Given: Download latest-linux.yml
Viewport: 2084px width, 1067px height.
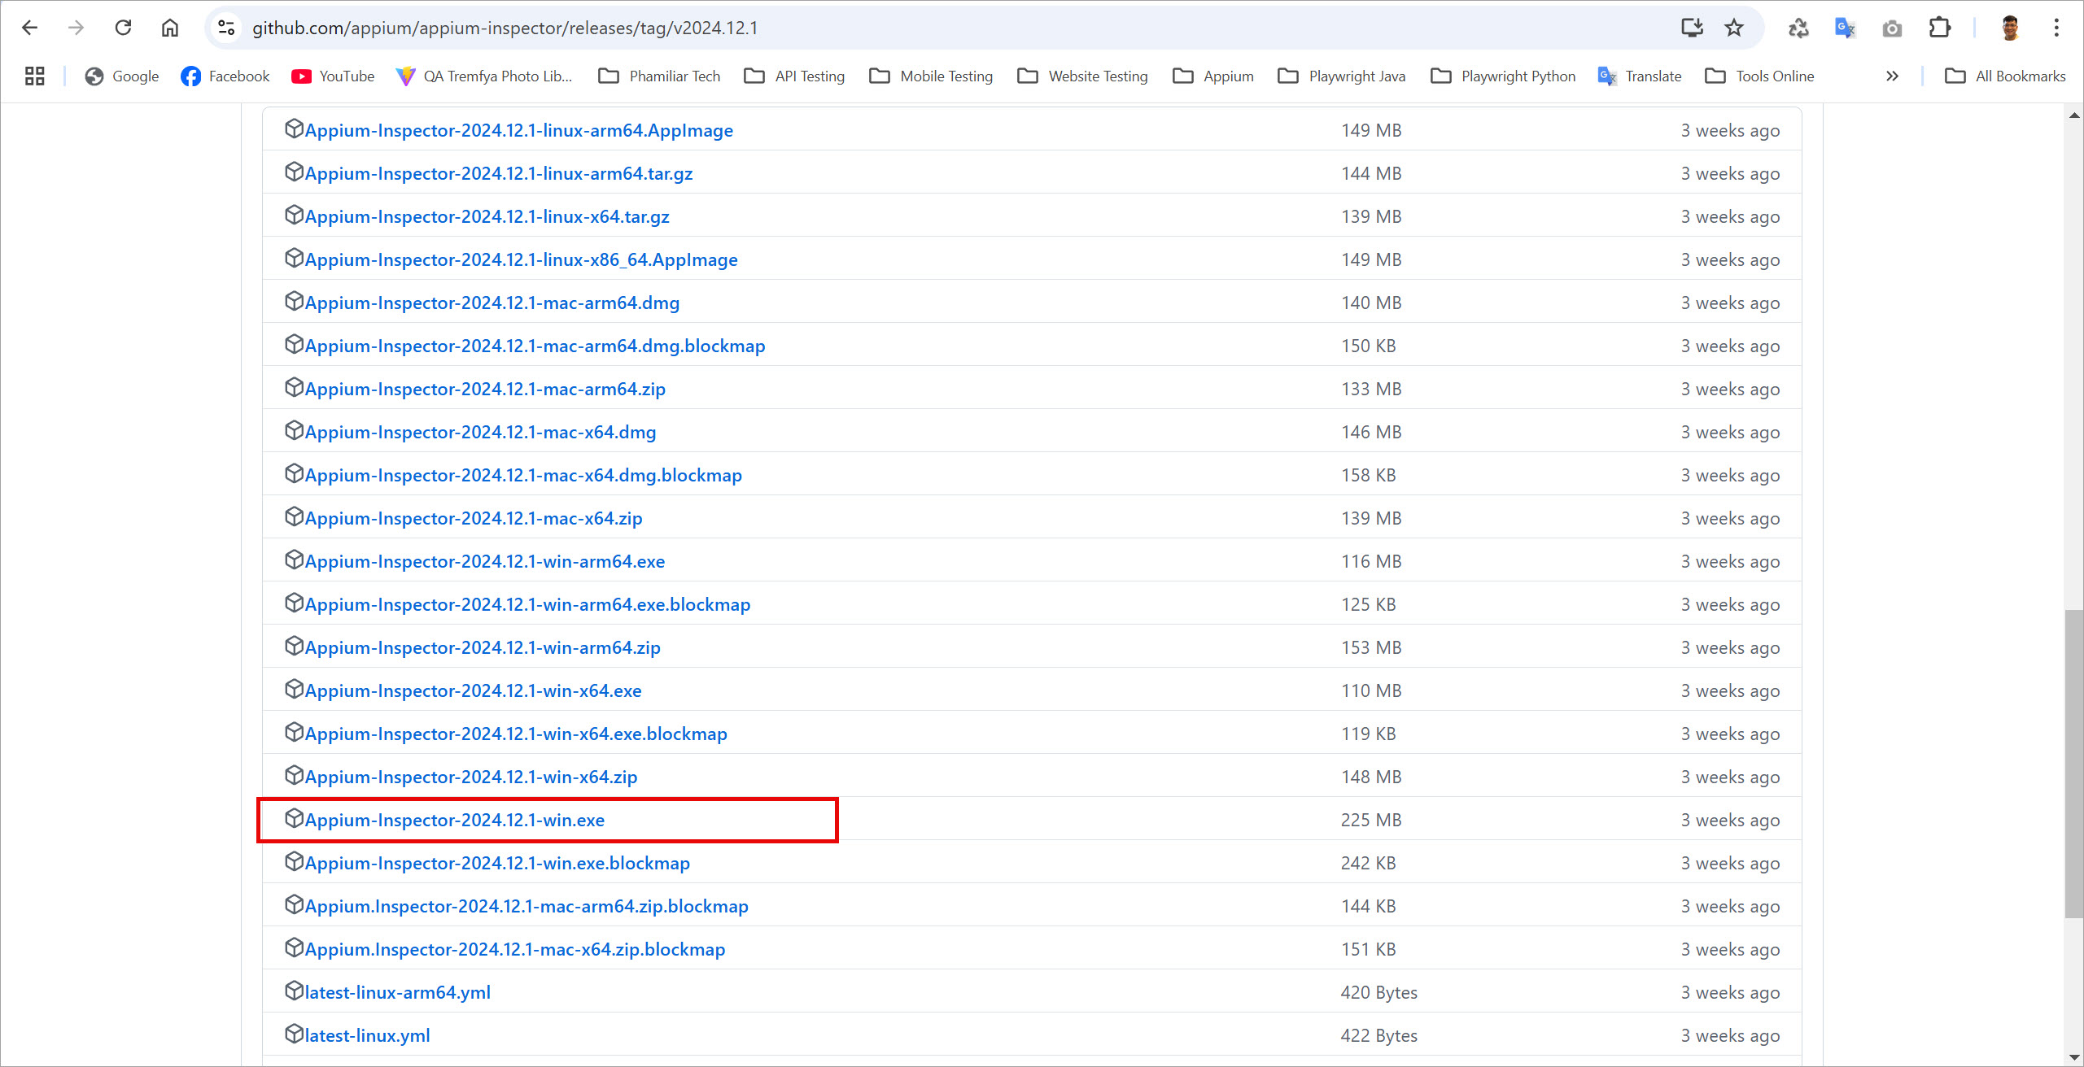Looking at the screenshot, I should coord(367,1035).
